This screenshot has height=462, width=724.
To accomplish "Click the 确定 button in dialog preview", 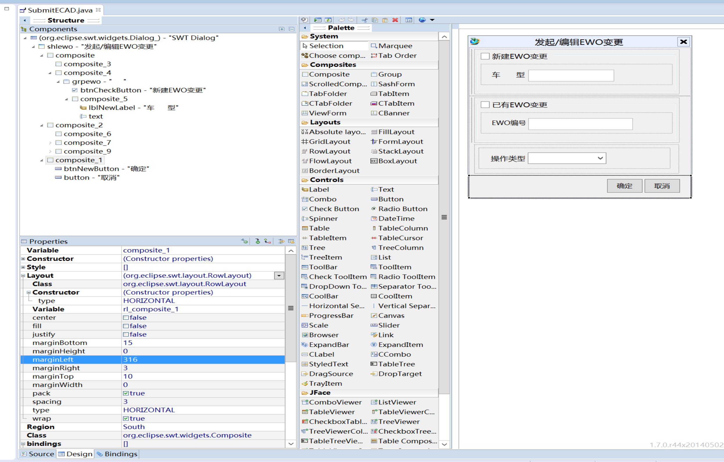I will click(x=624, y=186).
